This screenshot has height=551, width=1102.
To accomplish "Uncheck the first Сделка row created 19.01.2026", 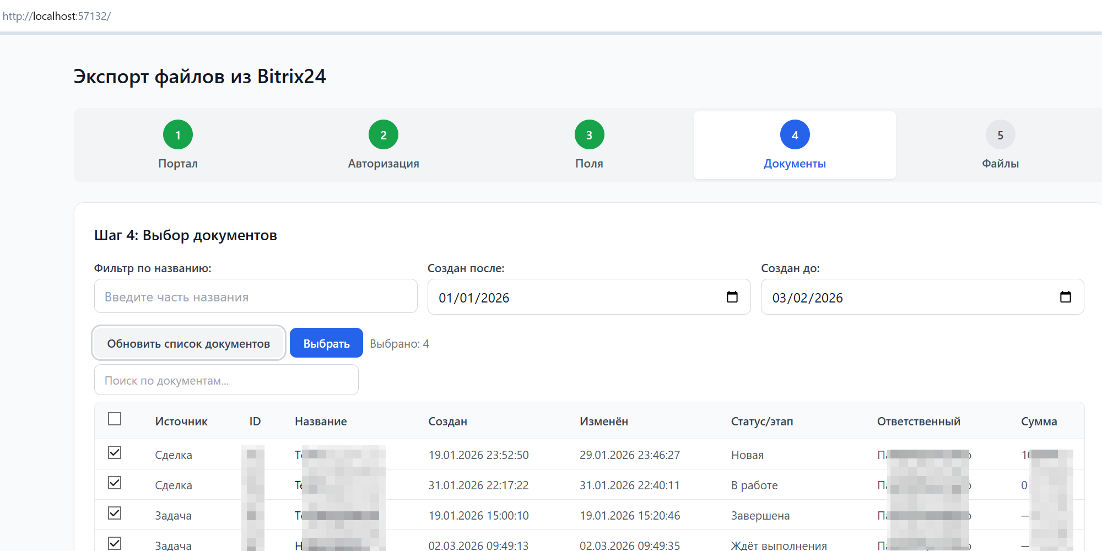I will pyautogui.click(x=115, y=452).
